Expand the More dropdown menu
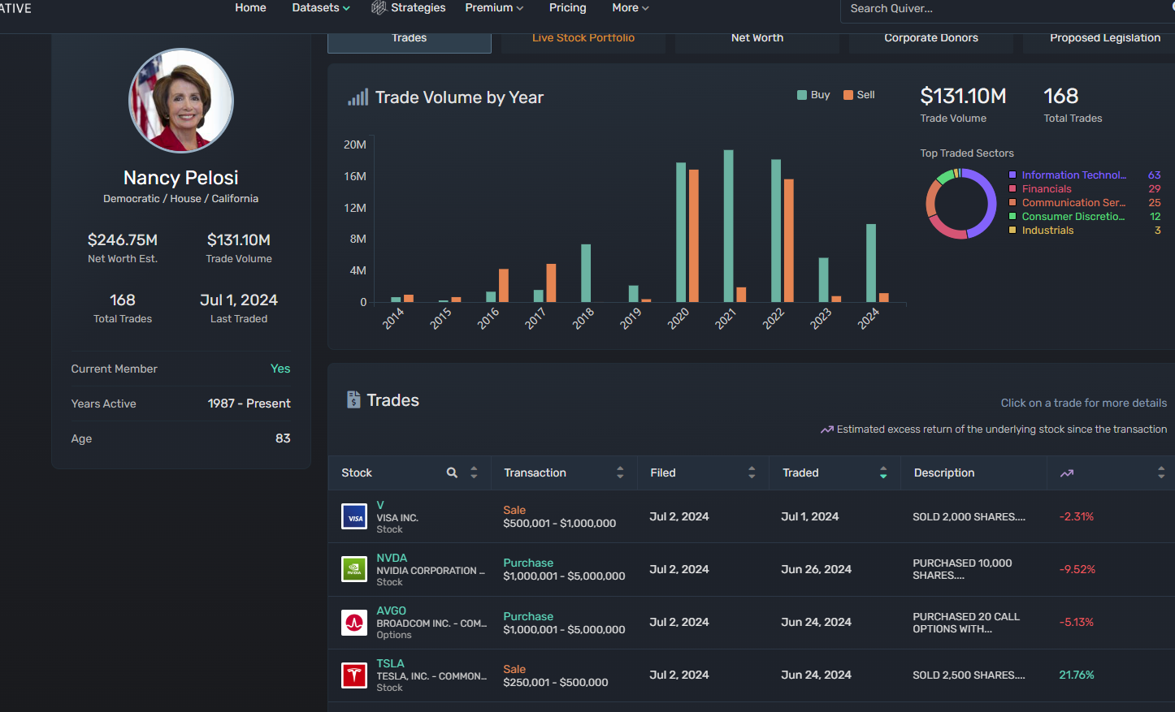This screenshot has height=712, width=1175. point(631,7)
